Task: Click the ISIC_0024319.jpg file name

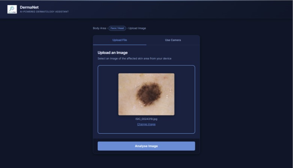Action: 146,119
